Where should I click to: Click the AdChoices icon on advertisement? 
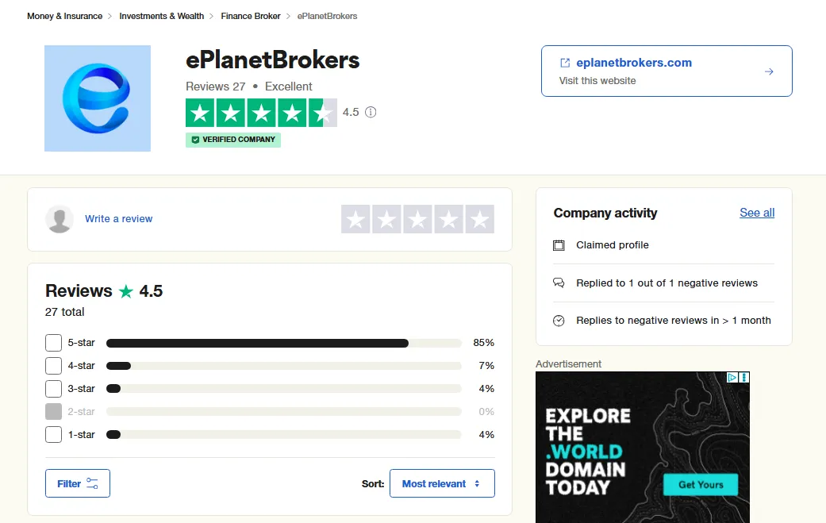click(x=733, y=378)
